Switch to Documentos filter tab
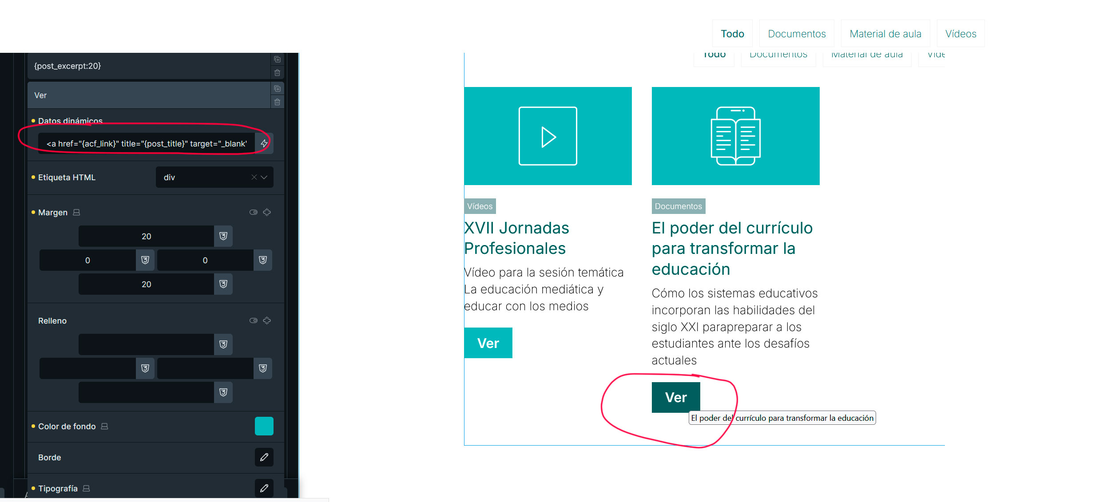The image size is (1107, 502). click(x=797, y=34)
